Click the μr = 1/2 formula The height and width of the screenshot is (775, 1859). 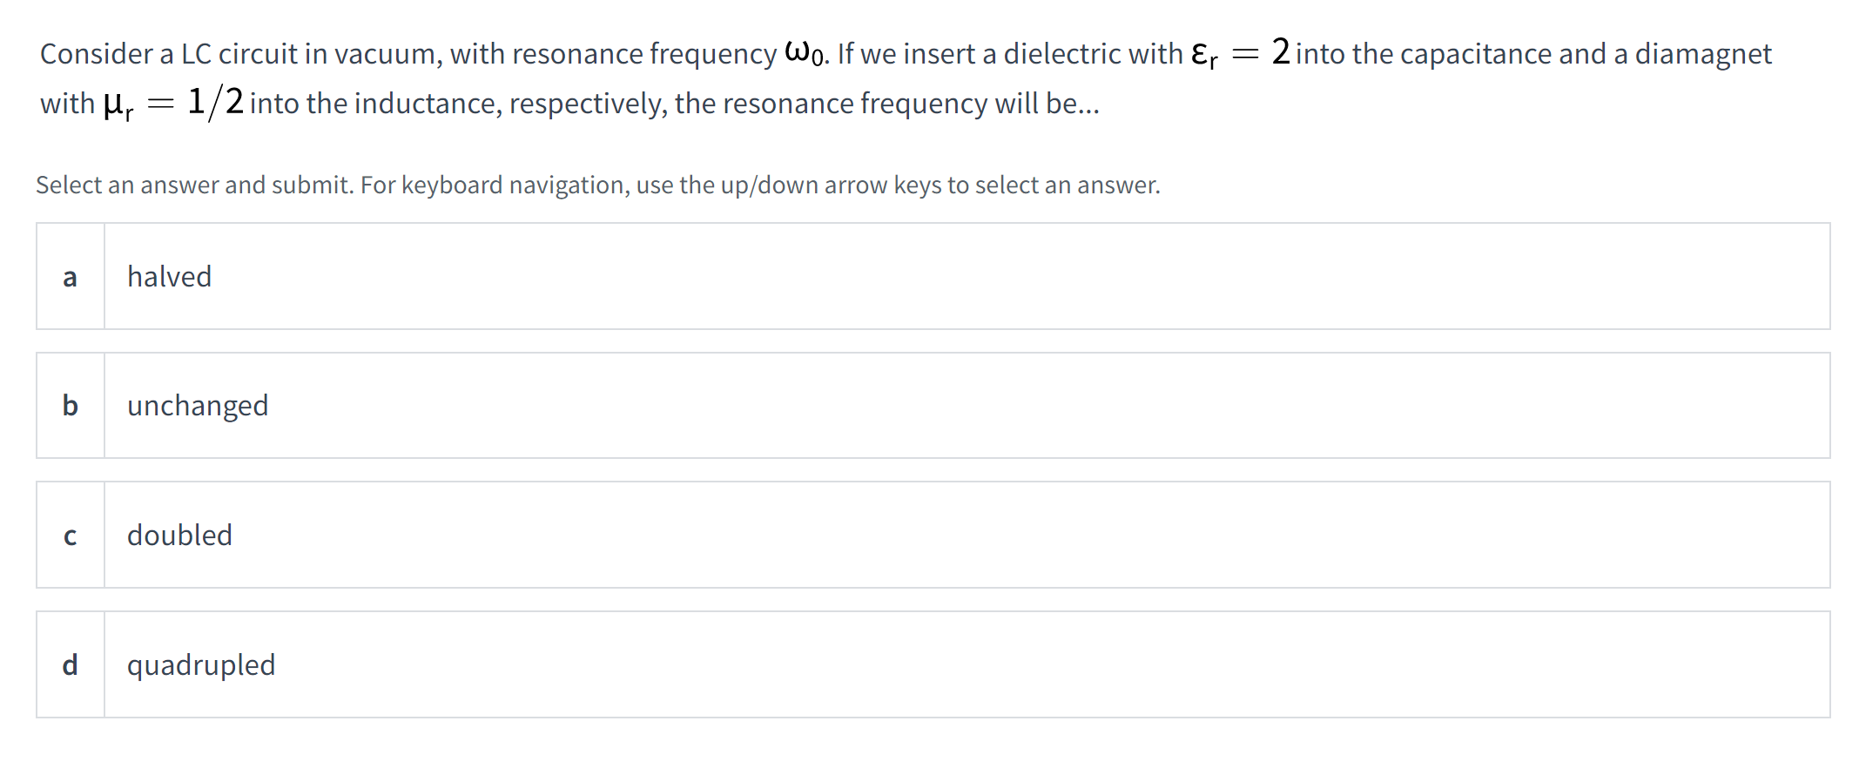click(x=173, y=104)
